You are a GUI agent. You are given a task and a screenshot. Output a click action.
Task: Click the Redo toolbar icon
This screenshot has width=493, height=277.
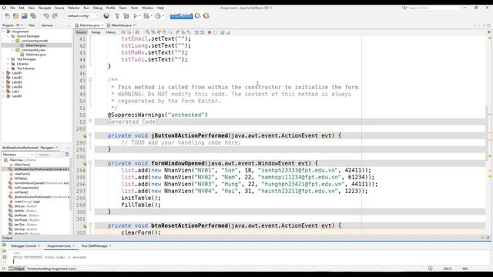pyautogui.click(x=55, y=15)
